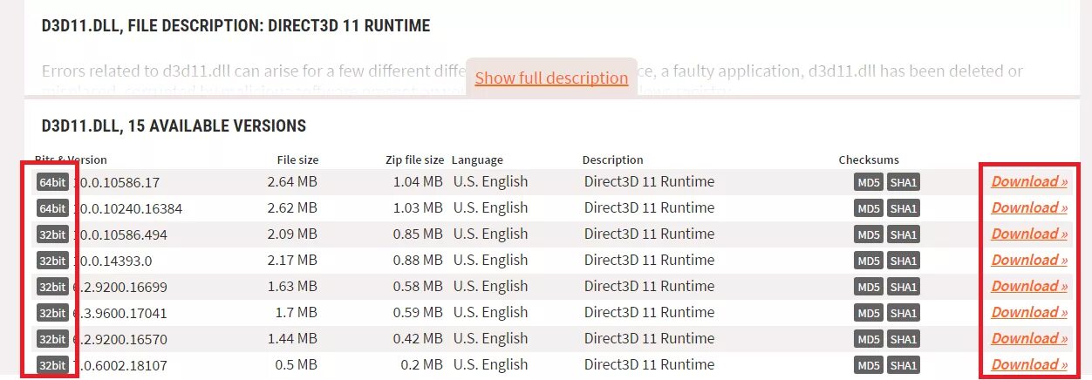Download the 0.5 MB 6002.18107 version
Screen dimensions: 1092x380
point(1029,364)
